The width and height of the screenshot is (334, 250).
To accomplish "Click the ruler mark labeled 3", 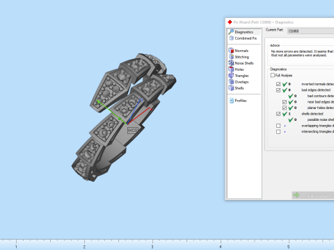I will 152,247.
